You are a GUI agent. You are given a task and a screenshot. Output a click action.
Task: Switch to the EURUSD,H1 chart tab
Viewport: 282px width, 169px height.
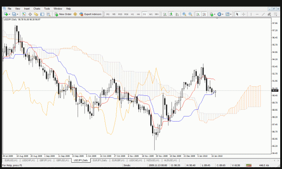[11, 160]
